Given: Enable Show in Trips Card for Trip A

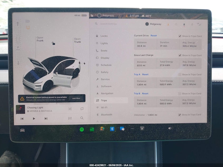Looking at the screenshot, I should click(180, 75).
